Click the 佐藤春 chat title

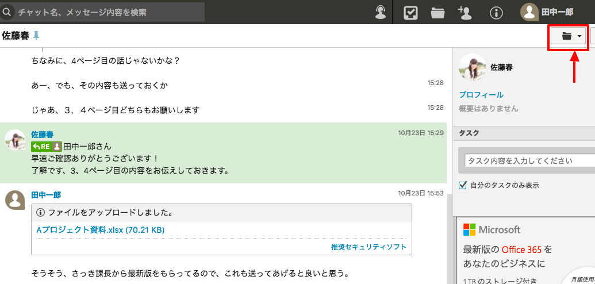(16, 36)
